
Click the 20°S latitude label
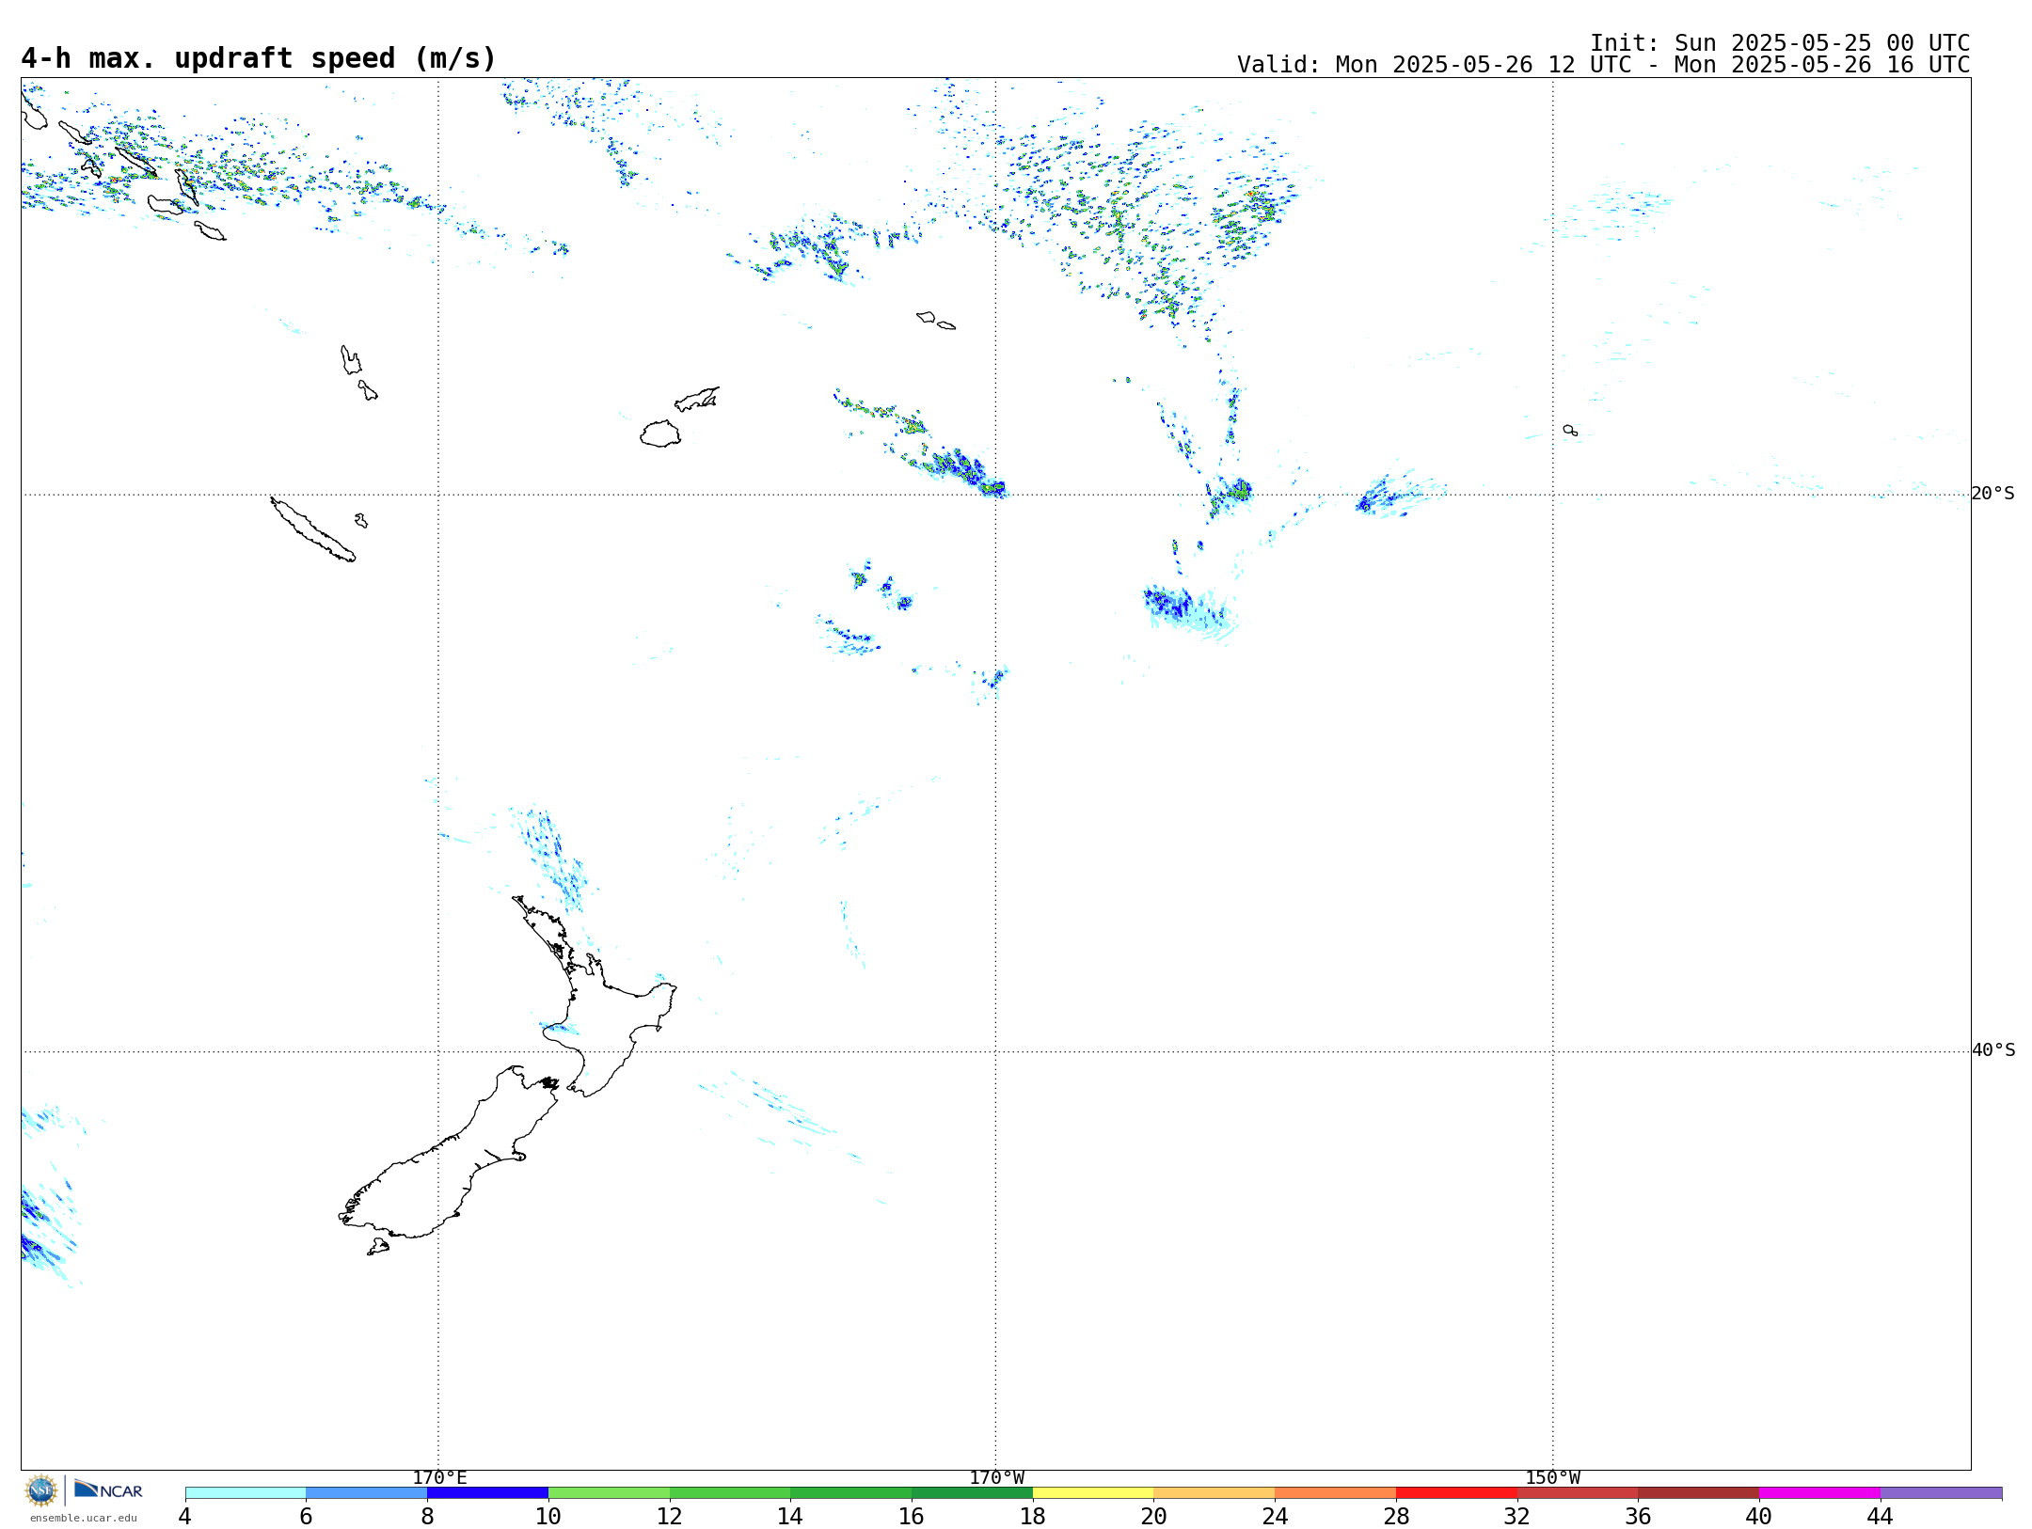[x=1993, y=494]
